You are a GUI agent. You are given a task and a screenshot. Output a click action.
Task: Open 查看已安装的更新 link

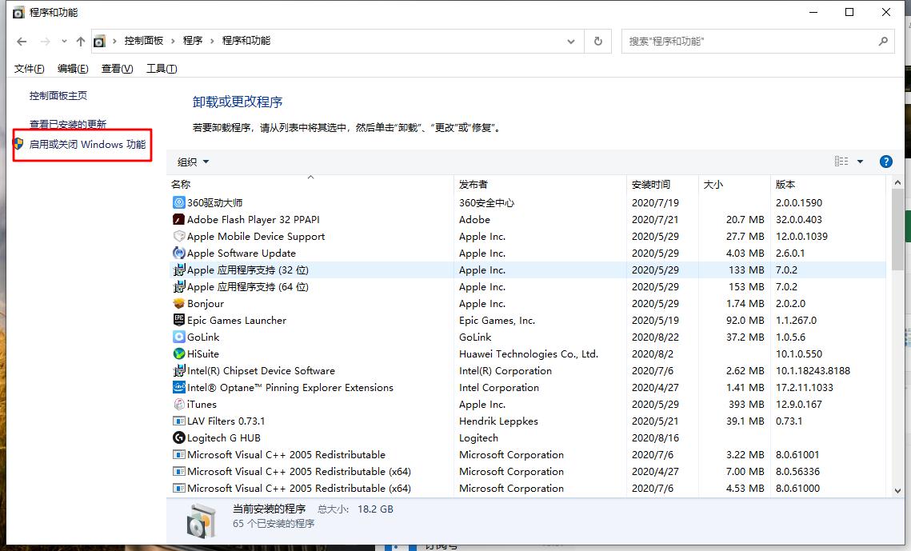[x=68, y=124]
